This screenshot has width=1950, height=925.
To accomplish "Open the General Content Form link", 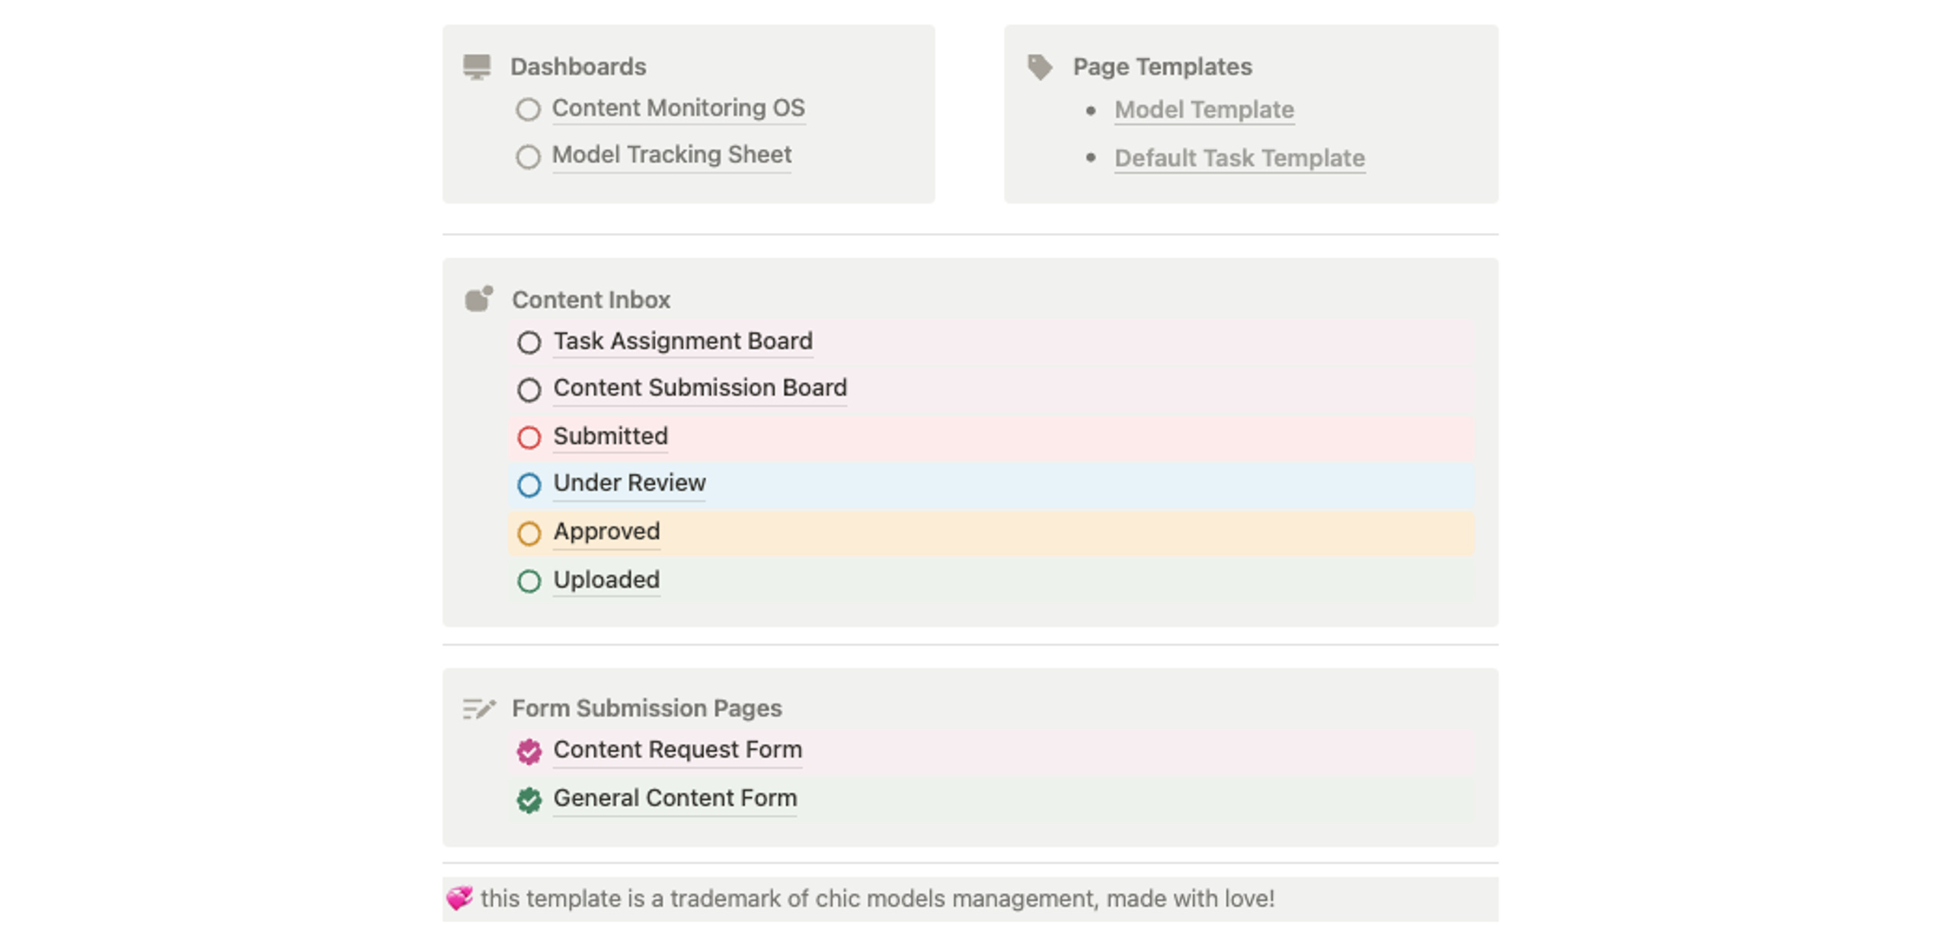I will pyautogui.click(x=674, y=799).
